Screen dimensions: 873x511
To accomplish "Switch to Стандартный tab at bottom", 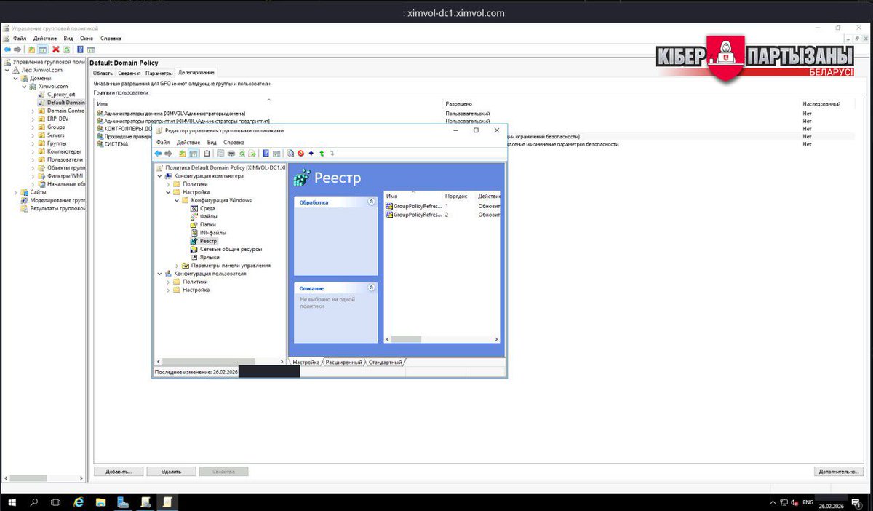I will 385,362.
